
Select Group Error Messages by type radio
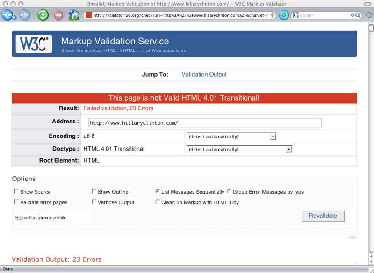tap(229, 191)
